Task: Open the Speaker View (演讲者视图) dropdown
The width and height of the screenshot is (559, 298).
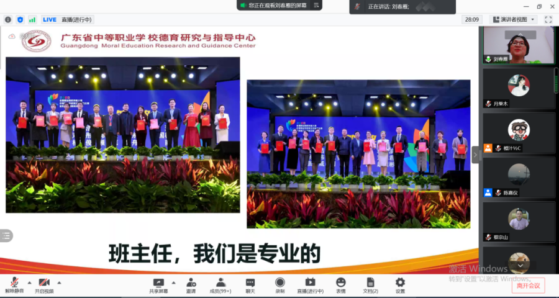Action: click(513, 19)
